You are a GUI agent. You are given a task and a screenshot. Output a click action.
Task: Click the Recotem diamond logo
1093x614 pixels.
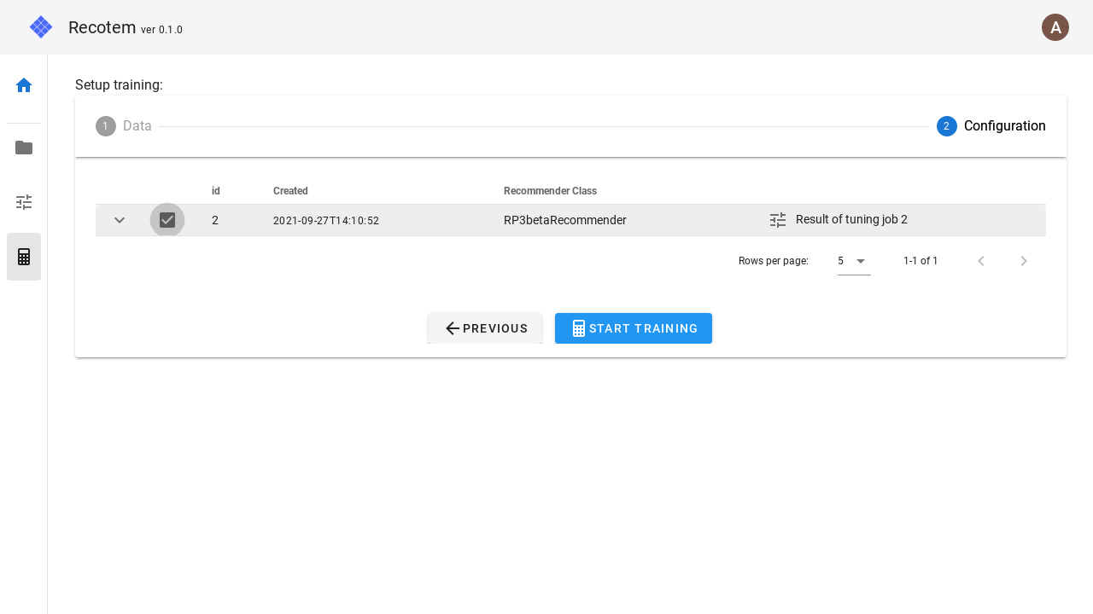(41, 27)
